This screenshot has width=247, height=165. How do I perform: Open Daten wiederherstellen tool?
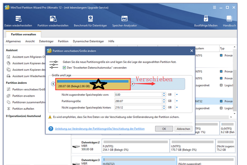point(18,21)
